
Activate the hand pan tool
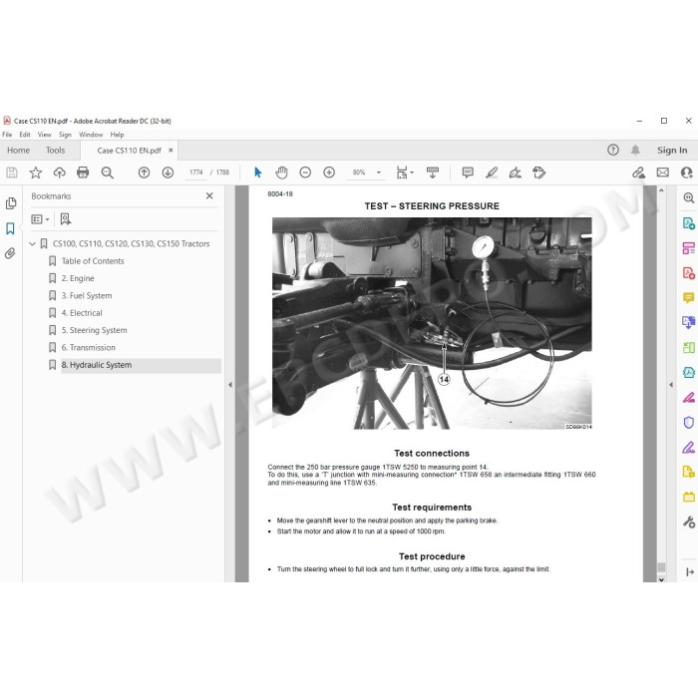pyautogui.click(x=281, y=173)
